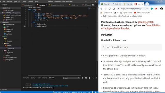Maximize terminal panel with up chevron
Image resolution: width=165 pixels, height=93 pixels.
tap(93, 78)
